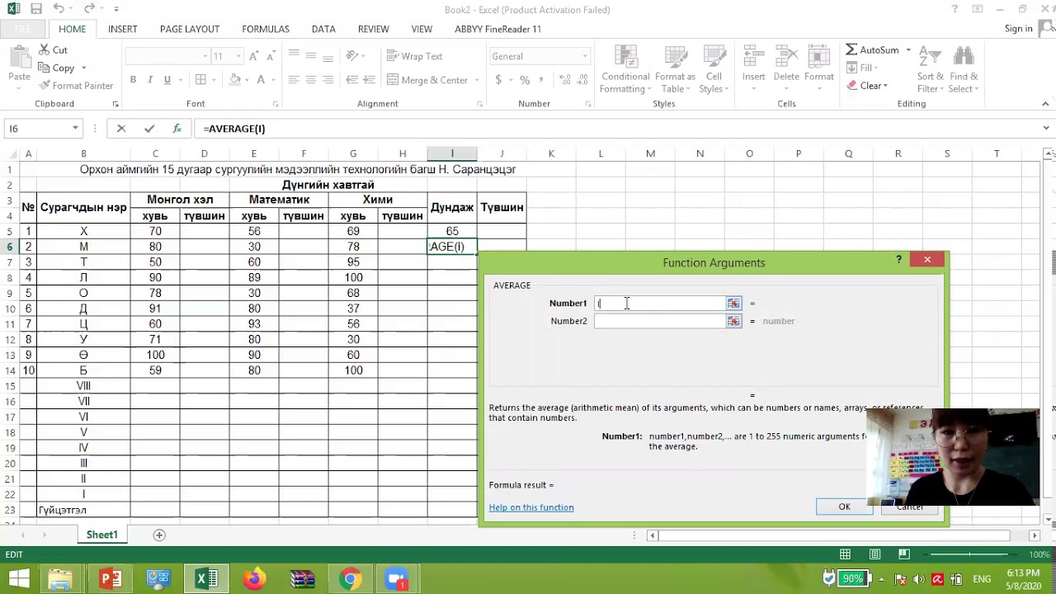The width and height of the screenshot is (1056, 594).
Task: Open Sort & Filter menu
Action: click(931, 68)
